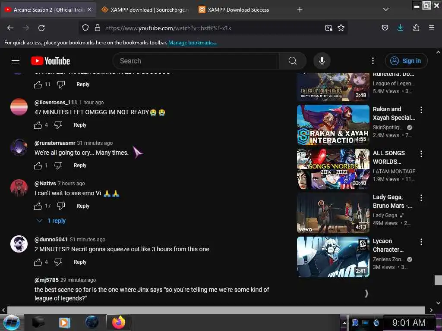Viewport: 442px width, 331px height.
Task: View site security padlock info
Action: (x=98, y=28)
